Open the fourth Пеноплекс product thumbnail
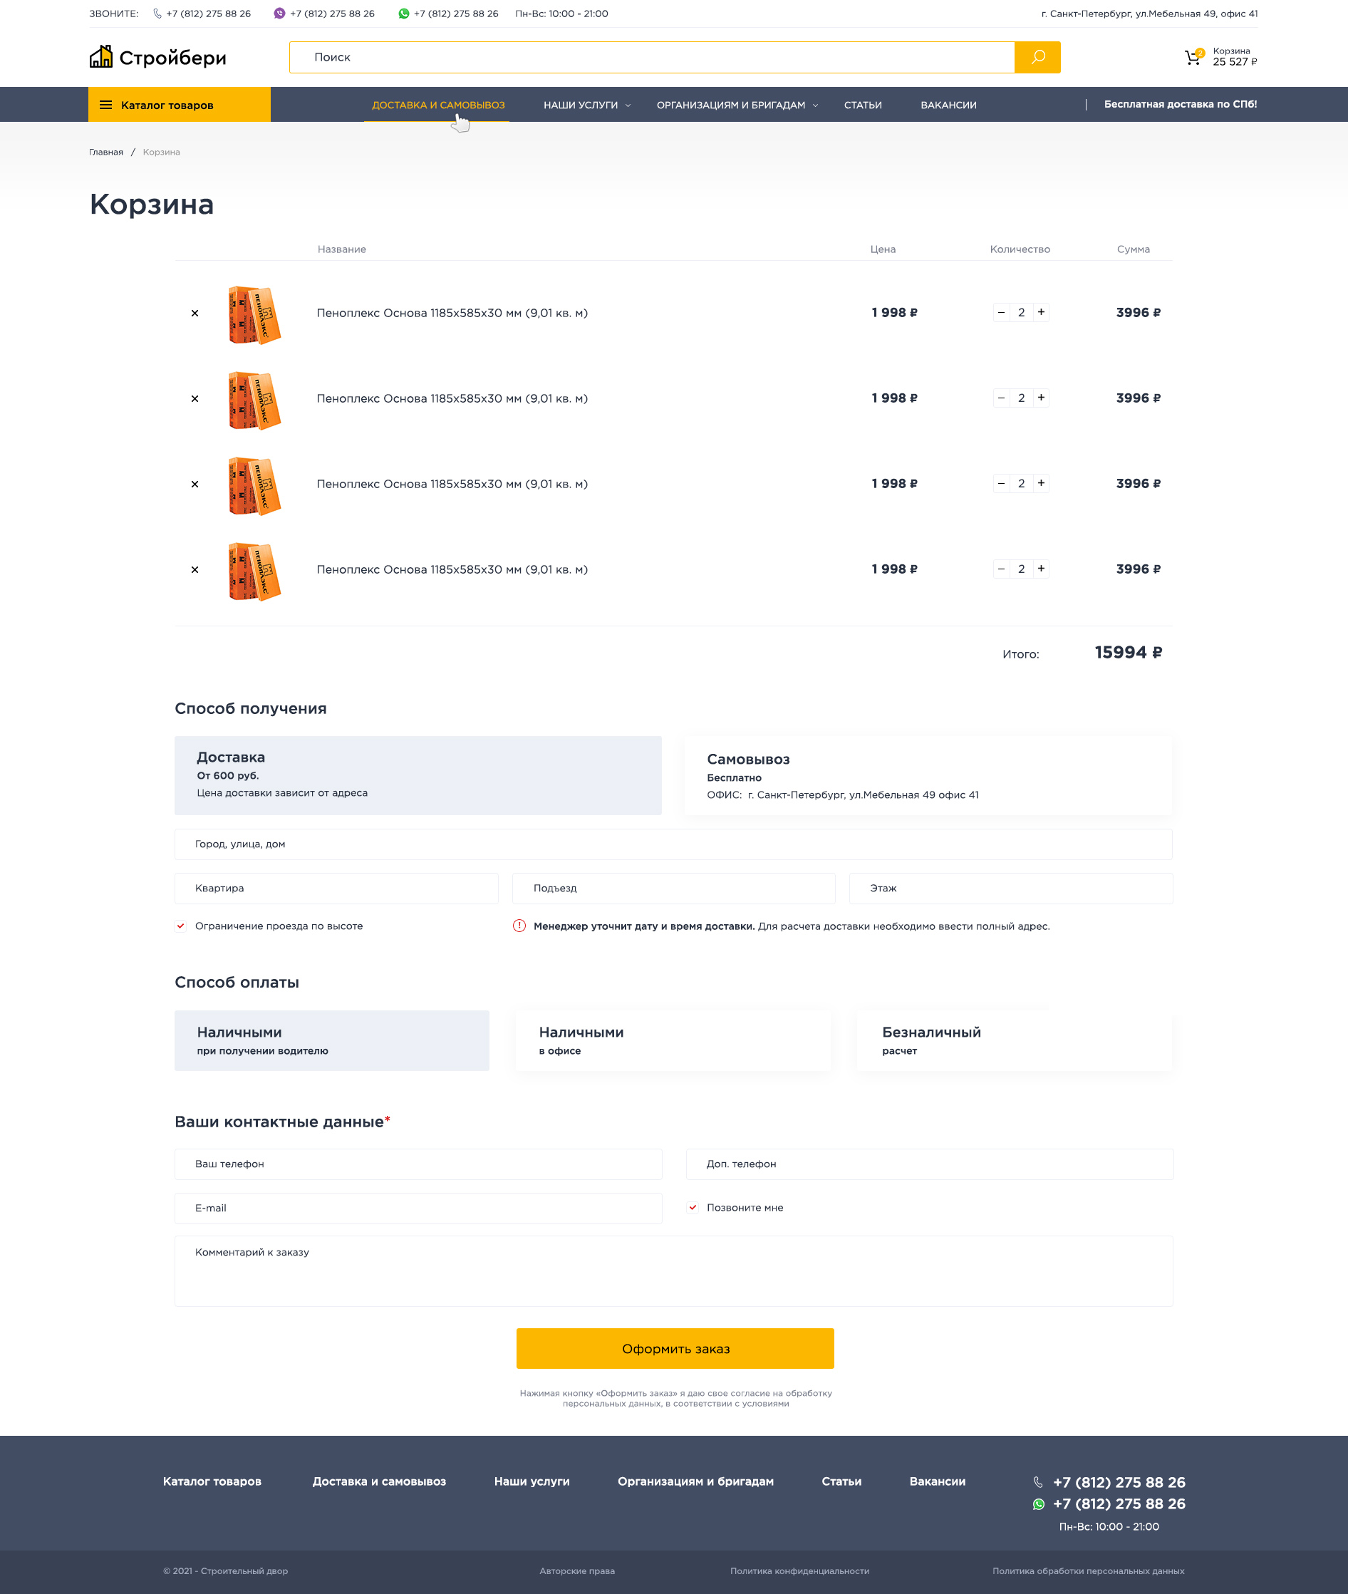The height and width of the screenshot is (1594, 1348). tap(254, 571)
